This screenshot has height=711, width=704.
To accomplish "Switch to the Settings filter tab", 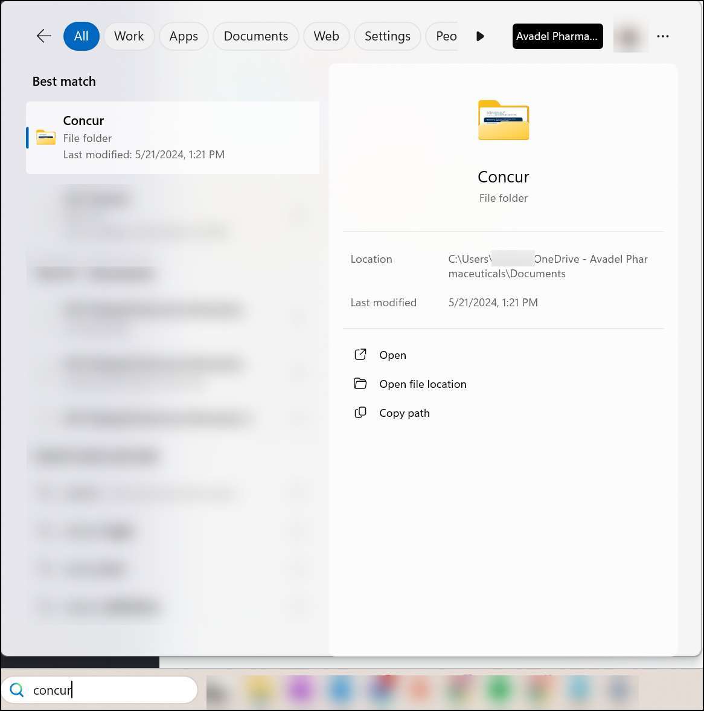I will (x=387, y=36).
